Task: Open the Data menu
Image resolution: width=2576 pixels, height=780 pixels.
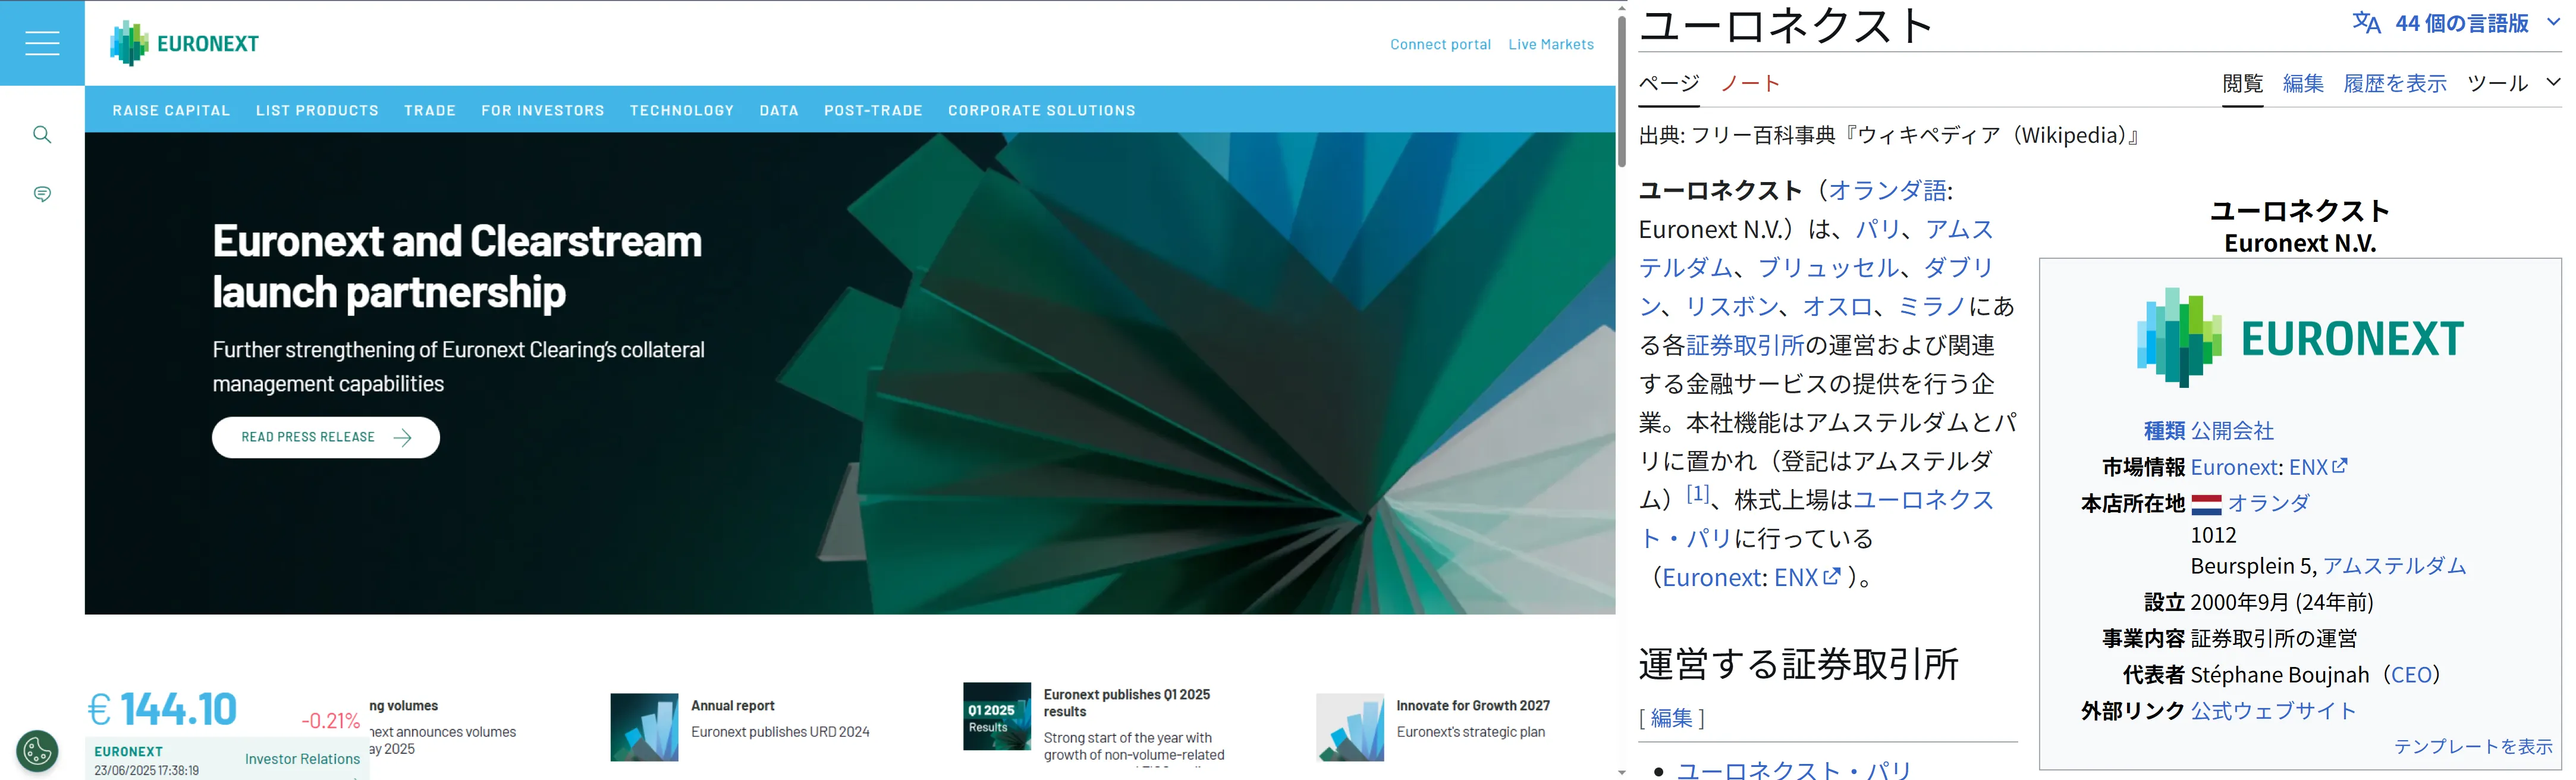Action: pyautogui.click(x=779, y=110)
